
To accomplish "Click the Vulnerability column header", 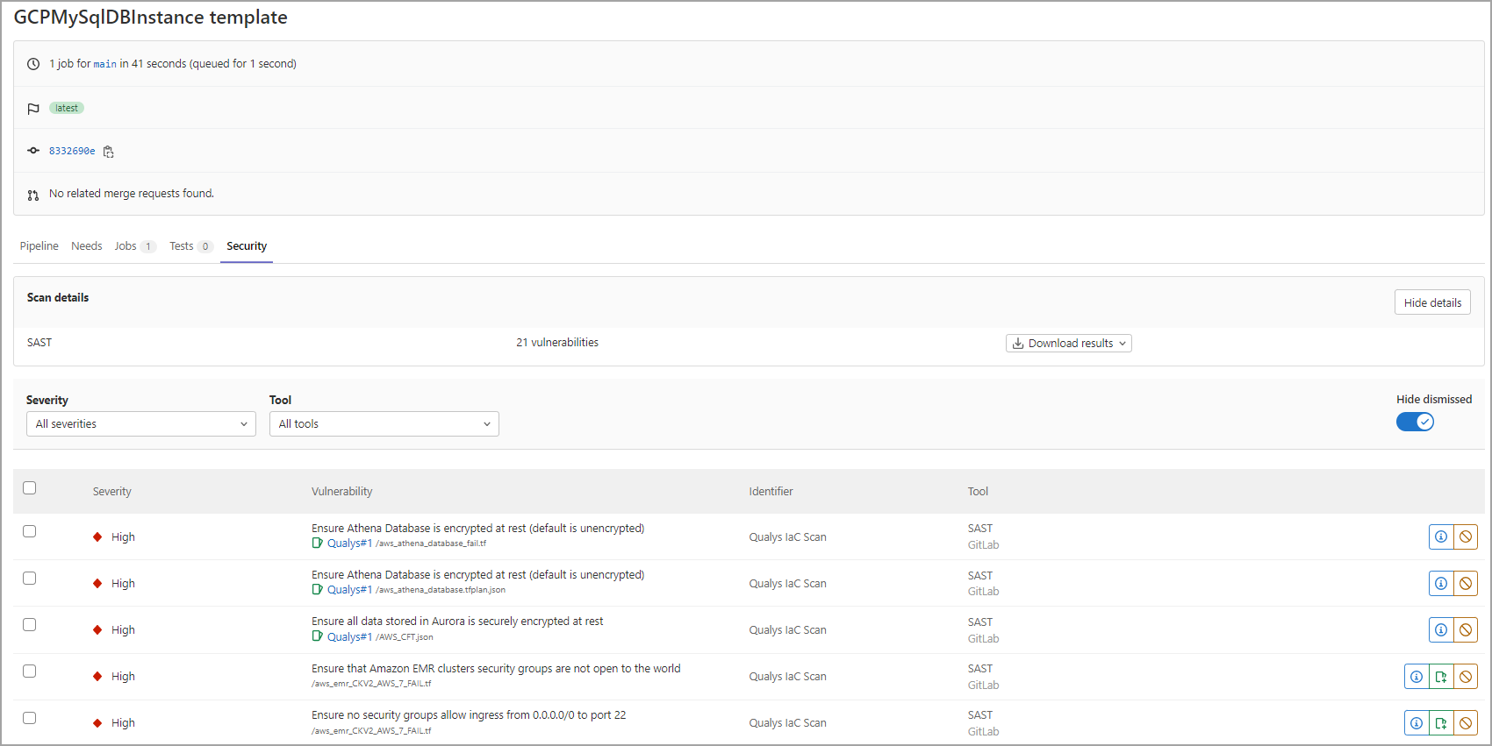I will tap(342, 492).
